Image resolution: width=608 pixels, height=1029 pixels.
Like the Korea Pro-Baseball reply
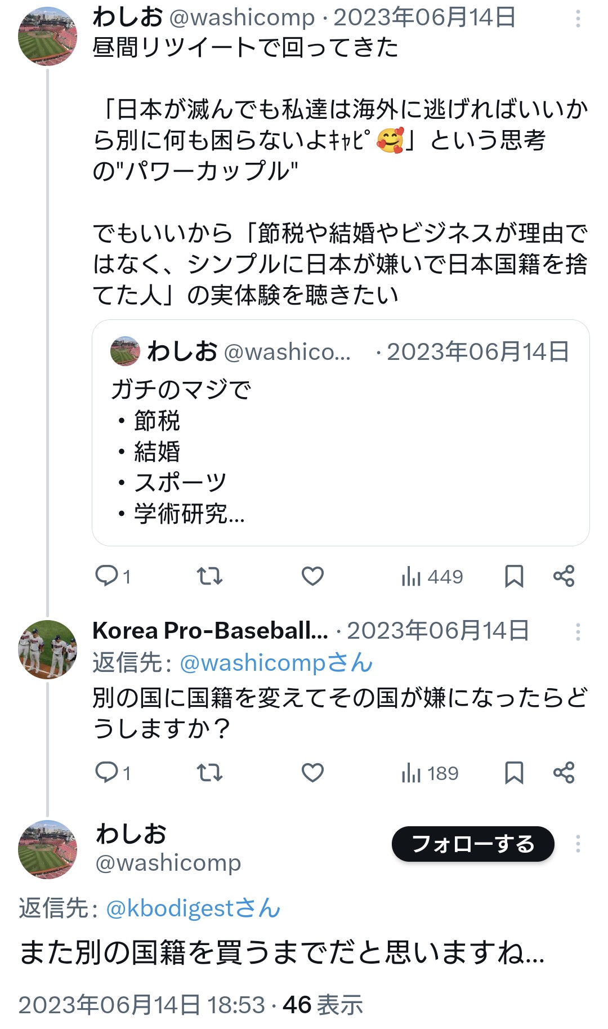pos(312,773)
